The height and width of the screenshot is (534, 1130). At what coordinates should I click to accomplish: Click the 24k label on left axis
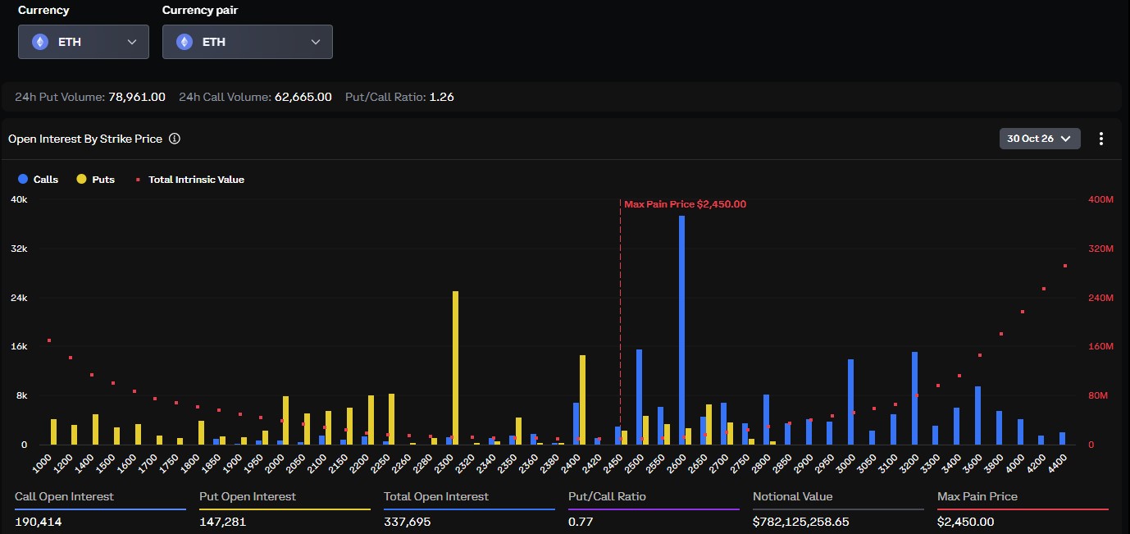18,298
